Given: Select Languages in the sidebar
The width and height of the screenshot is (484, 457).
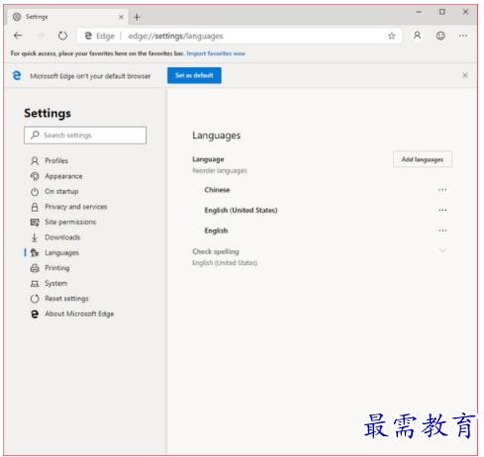Looking at the screenshot, I should 61,252.
